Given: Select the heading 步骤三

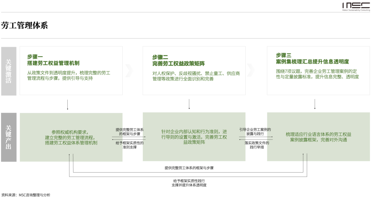Looking at the screenshot, I should [284, 55].
